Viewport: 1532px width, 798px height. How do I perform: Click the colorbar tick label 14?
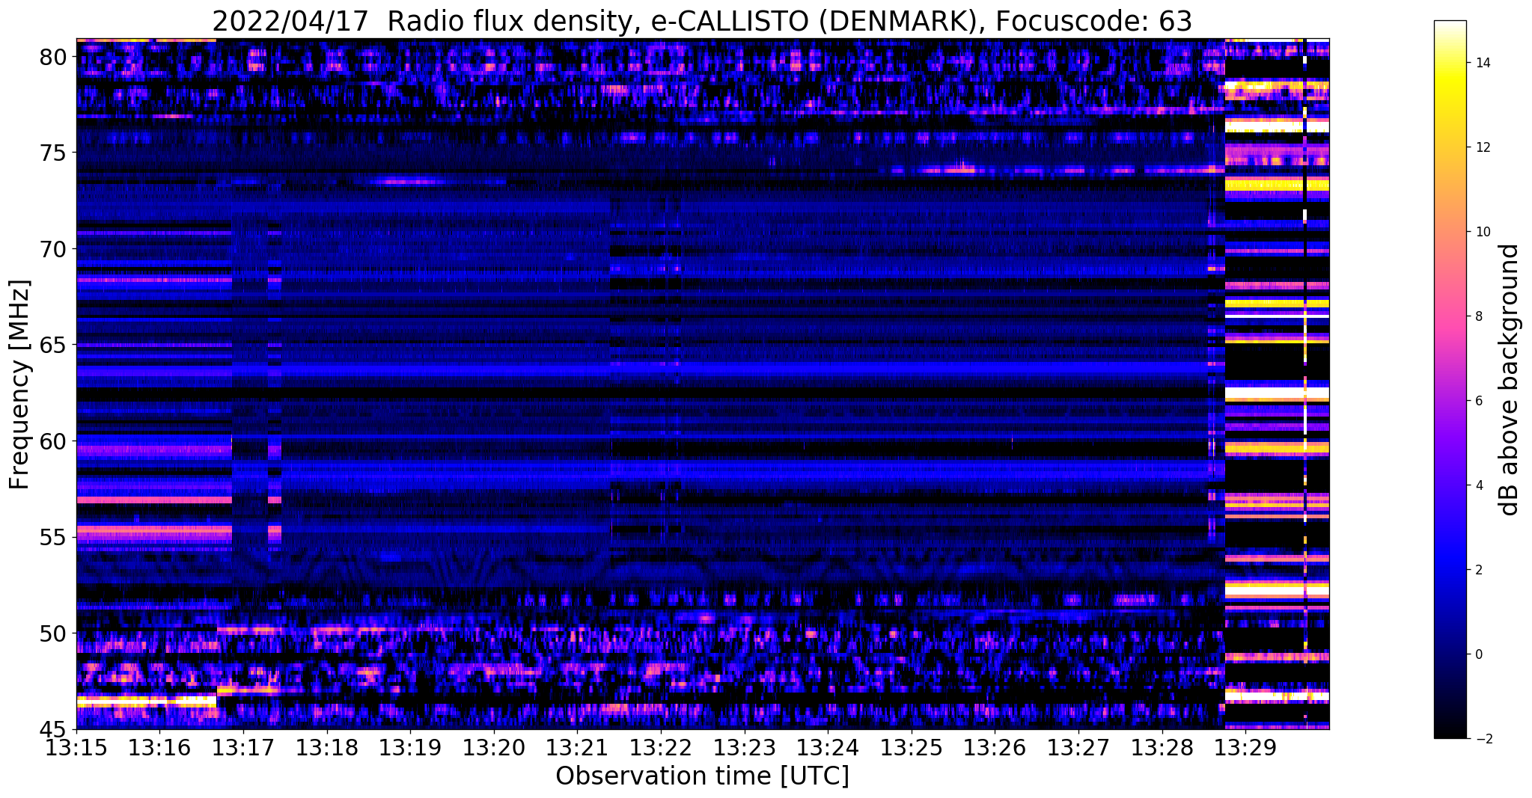pos(1482,63)
